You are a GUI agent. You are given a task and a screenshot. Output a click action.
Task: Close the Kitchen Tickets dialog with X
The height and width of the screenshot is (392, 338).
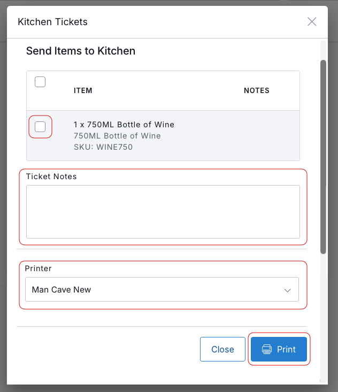[312, 22]
